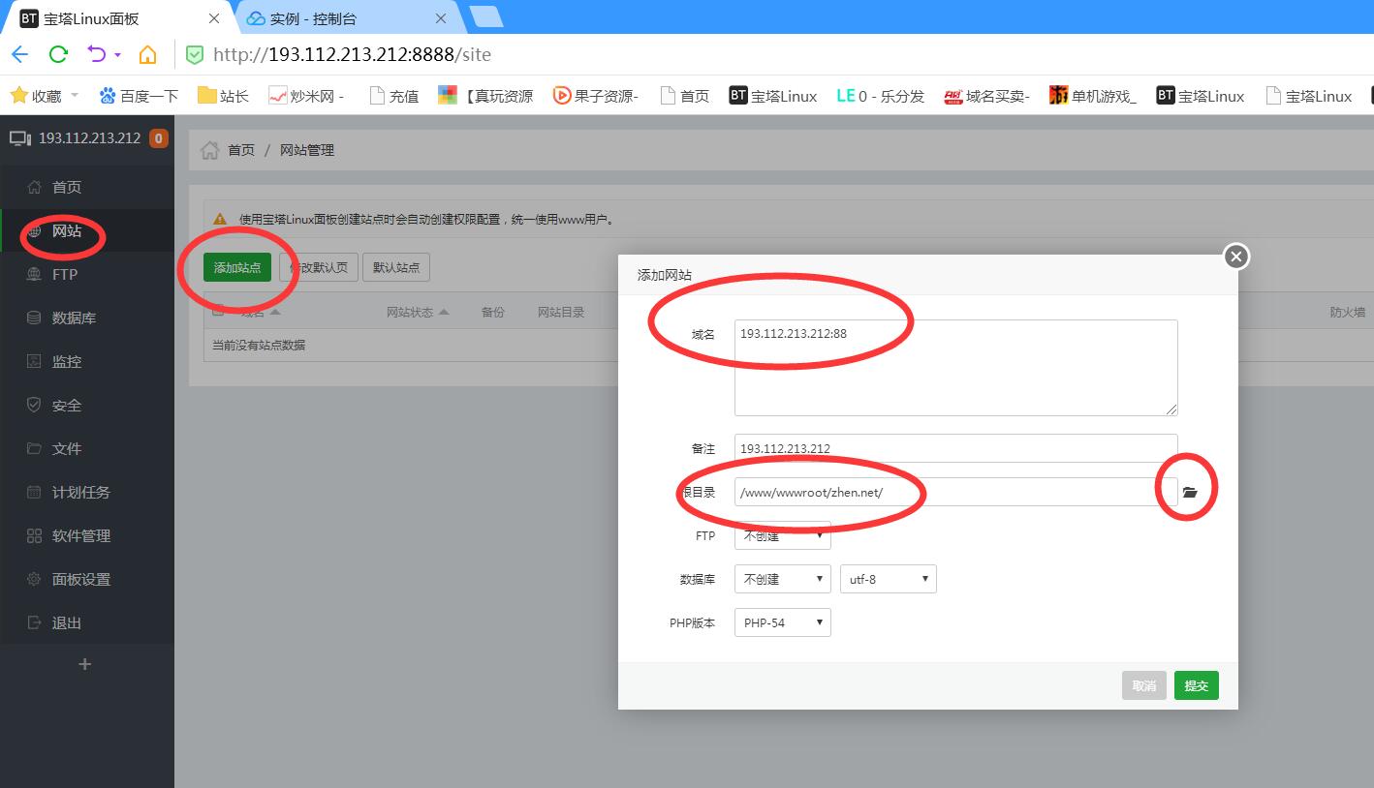
Task: Click the folder browse icon beside root directory
Action: 1190,492
